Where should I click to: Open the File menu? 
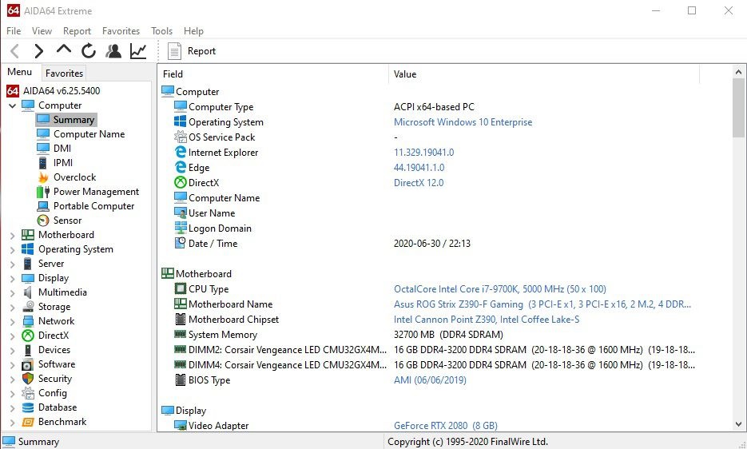pyautogui.click(x=14, y=31)
